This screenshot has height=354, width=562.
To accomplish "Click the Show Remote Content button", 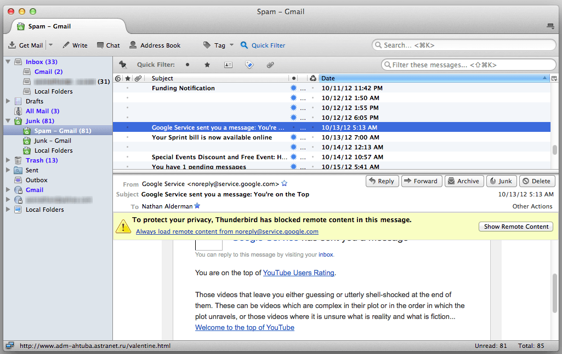I will tap(516, 227).
